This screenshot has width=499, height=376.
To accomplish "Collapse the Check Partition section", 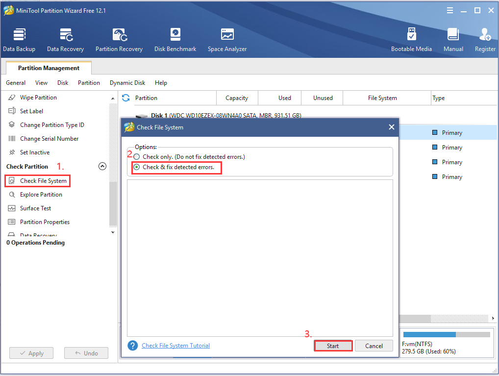I will (x=102, y=166).
